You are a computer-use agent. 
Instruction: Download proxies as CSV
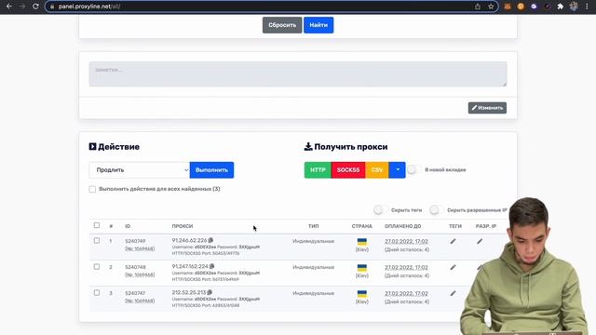click(377, 169)
